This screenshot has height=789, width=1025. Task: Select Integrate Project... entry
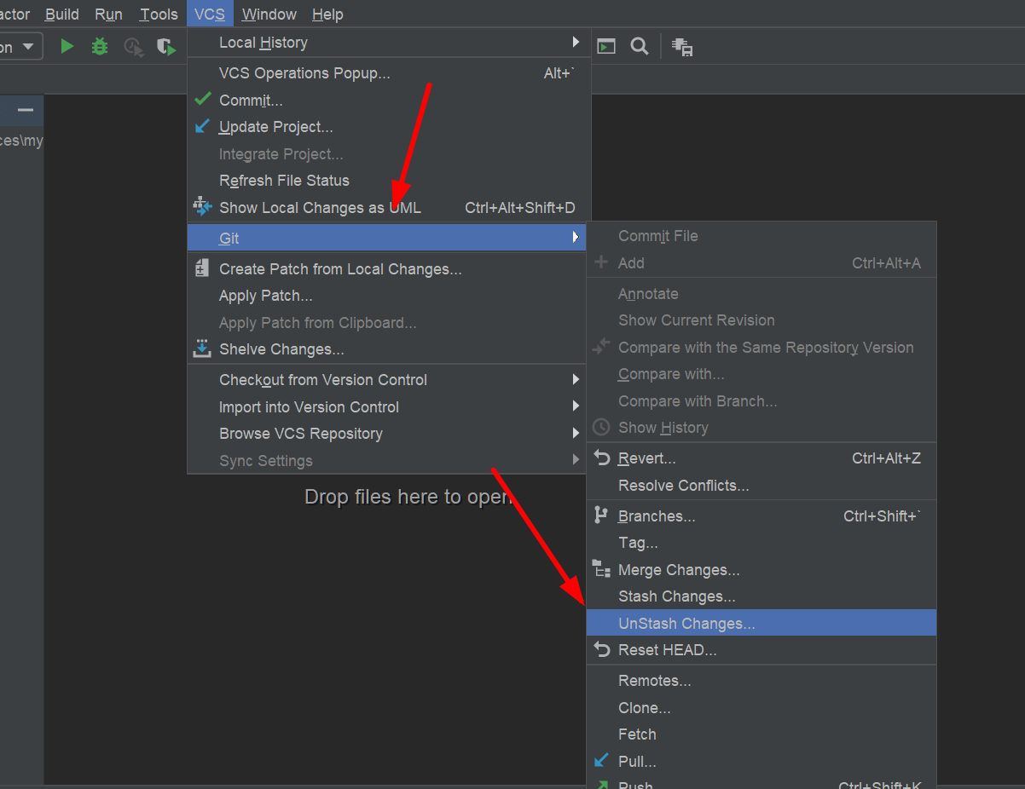point(389,154)
